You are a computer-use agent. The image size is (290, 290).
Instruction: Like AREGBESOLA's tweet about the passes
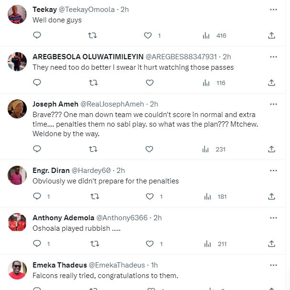click(149, 83)
